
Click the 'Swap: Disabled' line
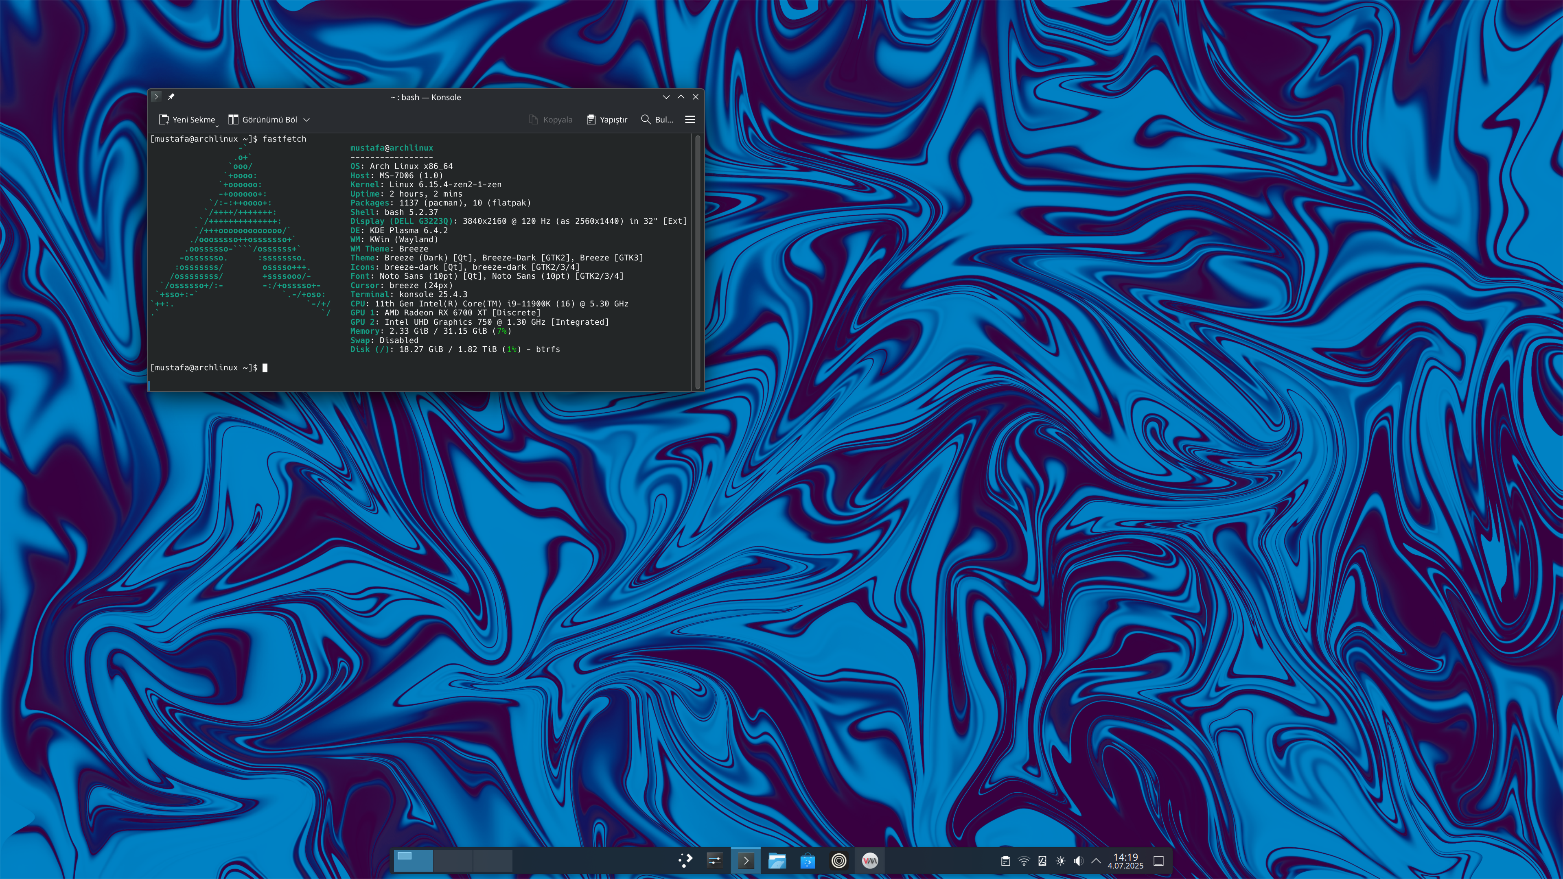pyautogui.click(x=384, y=340)
